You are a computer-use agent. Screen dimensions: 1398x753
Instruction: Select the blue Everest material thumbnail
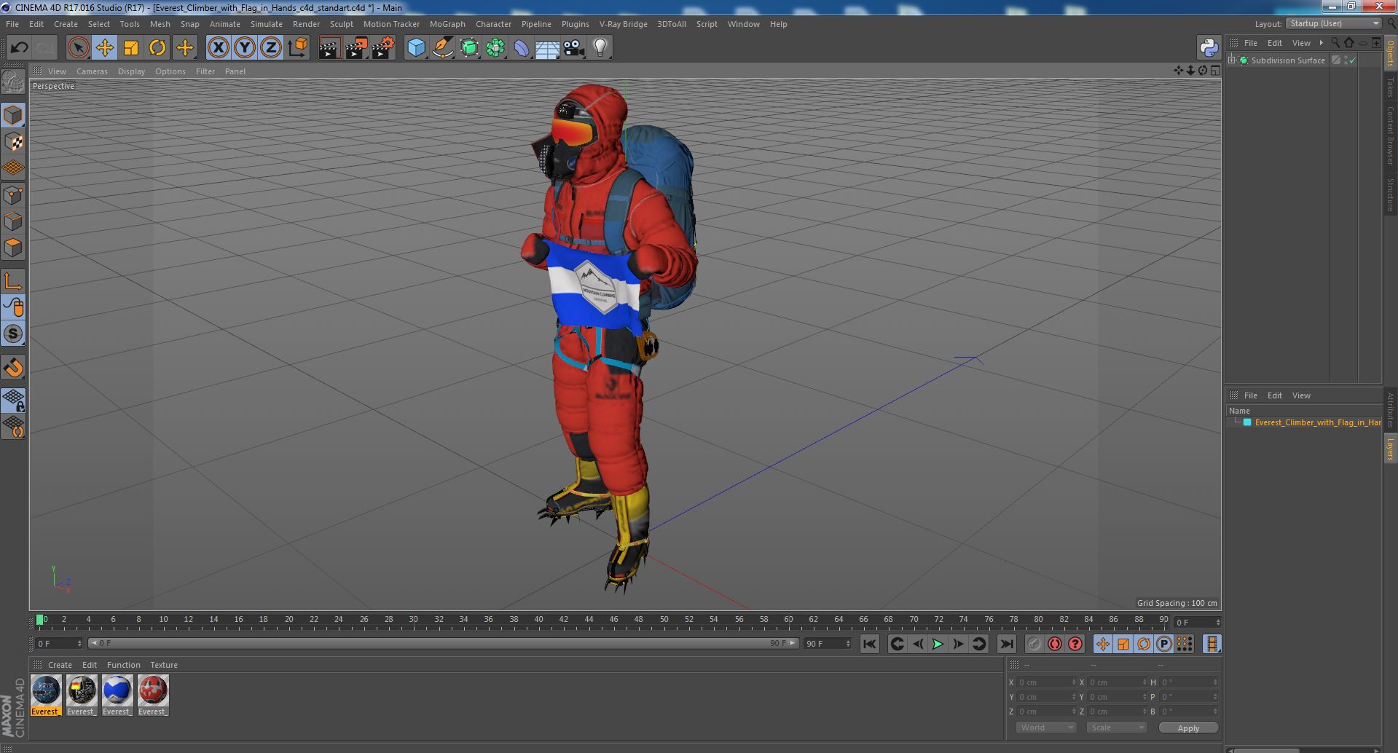tap(117, 695)
